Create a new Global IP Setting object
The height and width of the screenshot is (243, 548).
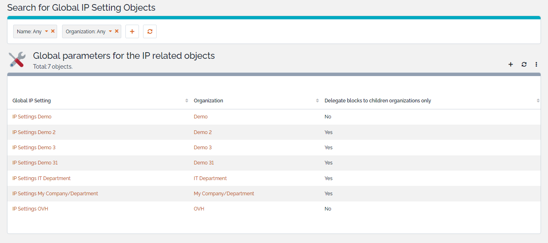tap(511, 64)
